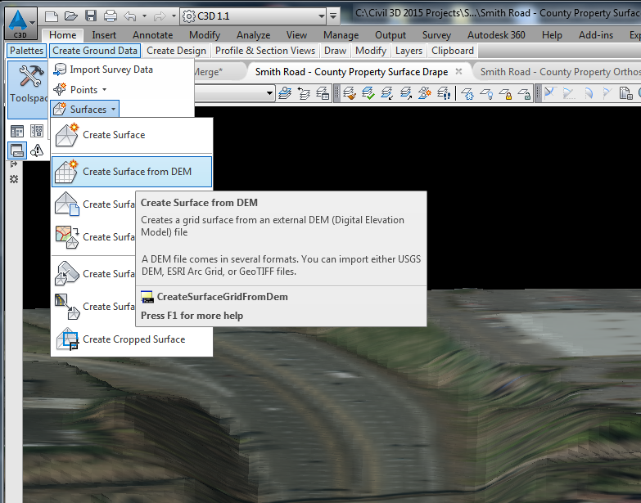Open the Event Viewer warning icon
This screenshot has height=503, width=641.
point(37,150)
